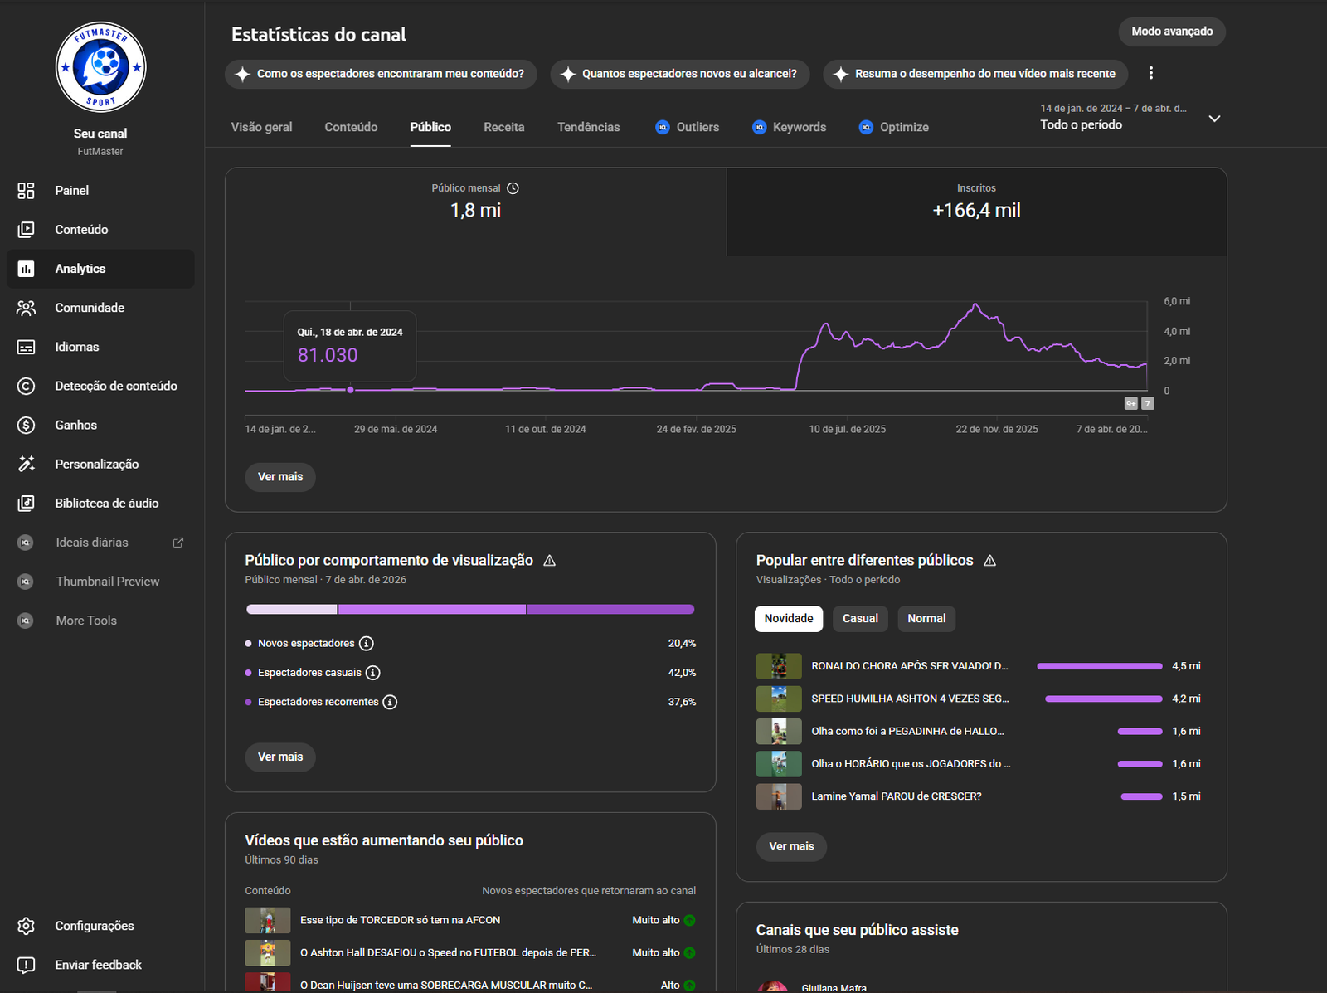
Task: Select the Novidade audience filter chip
Action: click(x=788, y=619)
